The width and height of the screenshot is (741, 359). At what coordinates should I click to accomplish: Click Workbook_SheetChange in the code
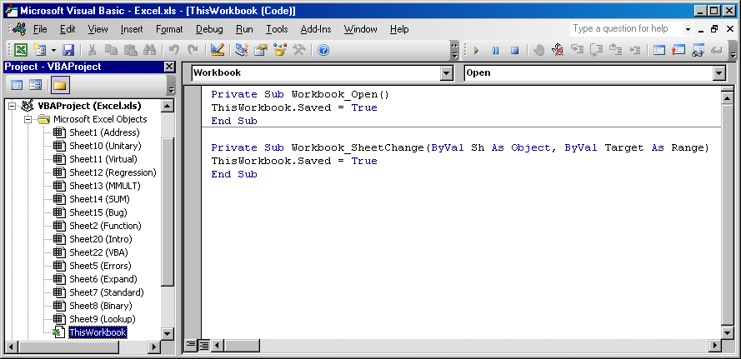(x=358, y=148)
